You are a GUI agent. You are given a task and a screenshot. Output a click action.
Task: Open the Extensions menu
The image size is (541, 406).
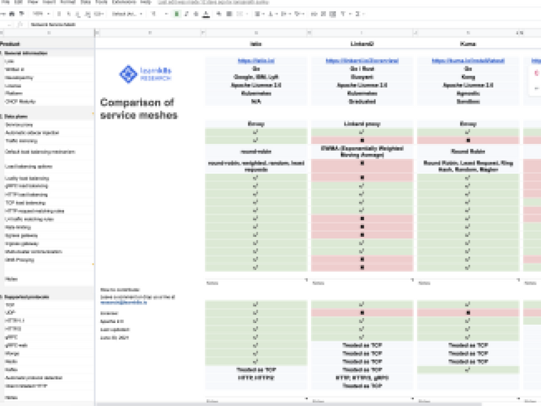click(x=124, y=2)
